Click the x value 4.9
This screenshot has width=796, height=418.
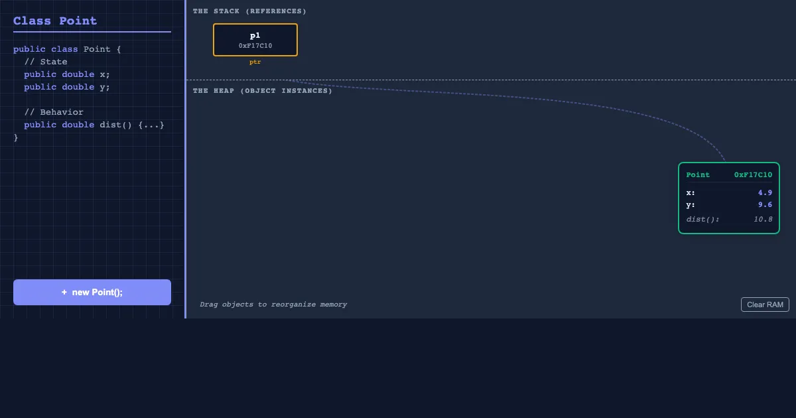[765, 192]
